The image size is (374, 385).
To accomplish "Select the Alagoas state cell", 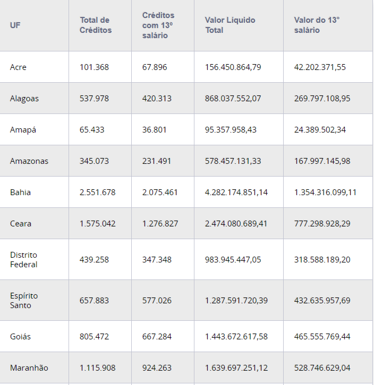I will 24,99.
